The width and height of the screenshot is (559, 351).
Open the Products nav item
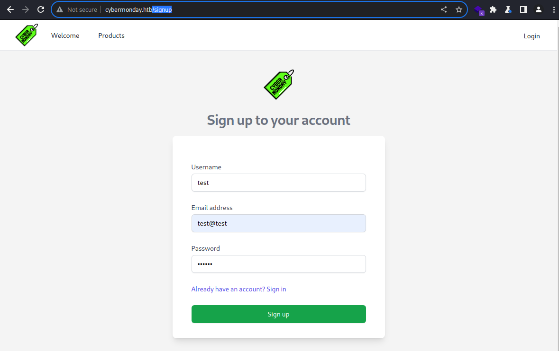(111, 35)
